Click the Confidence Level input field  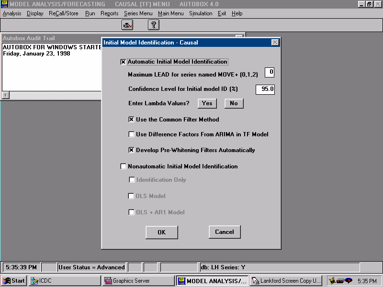pyautogui.click(x=265, y=89)
